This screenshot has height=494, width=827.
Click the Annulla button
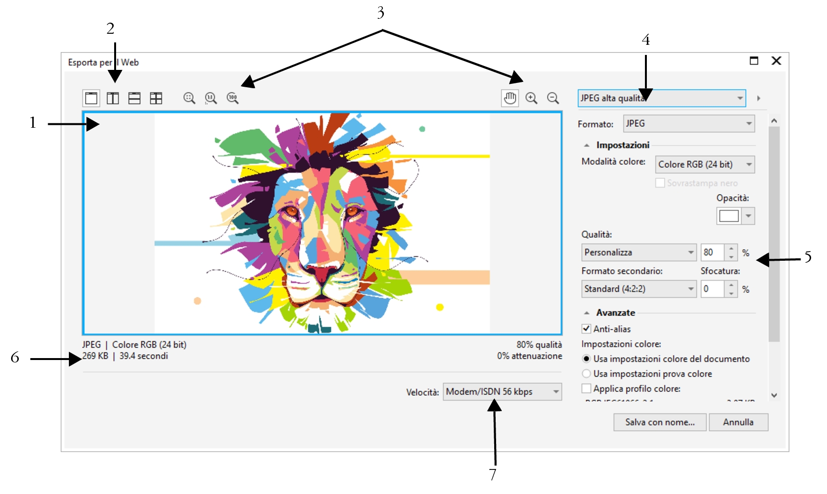738,422
